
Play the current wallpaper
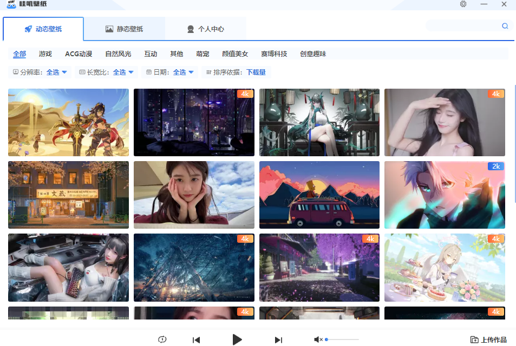[237, 340]
